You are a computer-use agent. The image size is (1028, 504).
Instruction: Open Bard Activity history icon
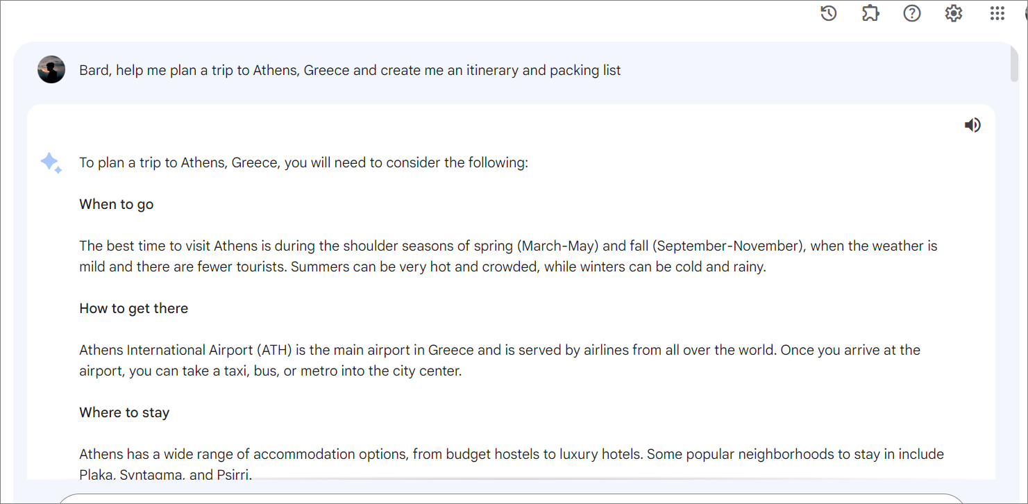(828, 13)
